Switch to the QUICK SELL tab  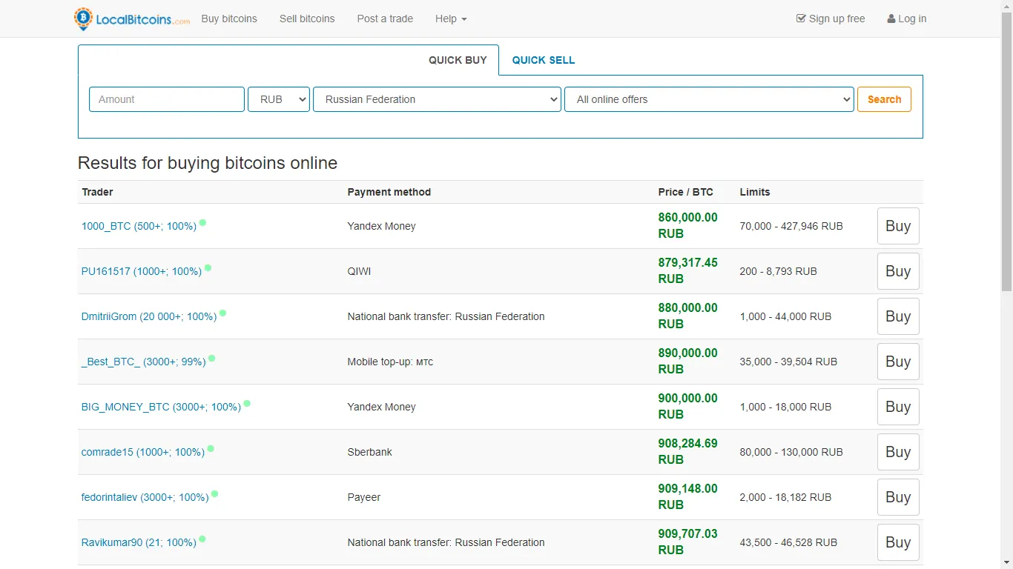point(543,60)
